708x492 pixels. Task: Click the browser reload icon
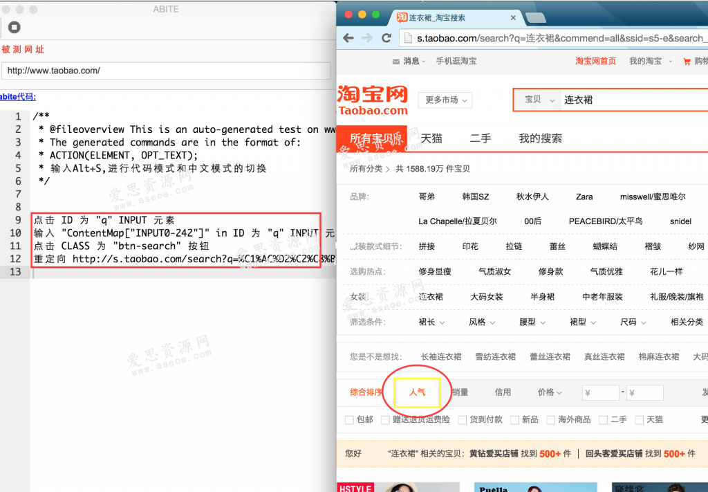coord(386,38)
